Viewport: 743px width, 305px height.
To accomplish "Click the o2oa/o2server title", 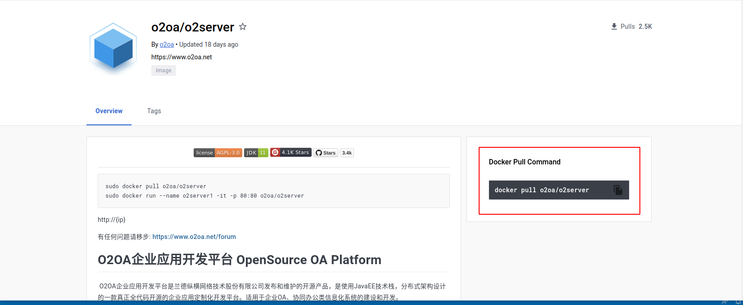I will coord(193,27).
